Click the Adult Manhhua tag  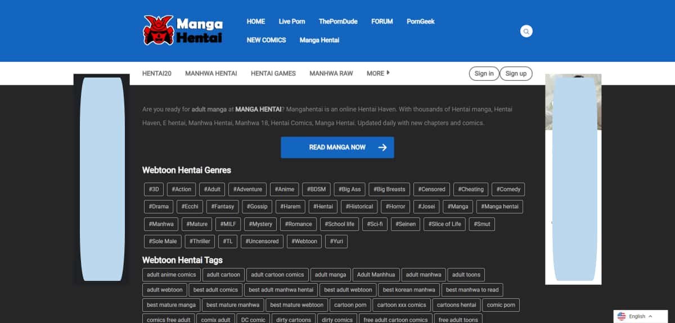pos(376,275)
